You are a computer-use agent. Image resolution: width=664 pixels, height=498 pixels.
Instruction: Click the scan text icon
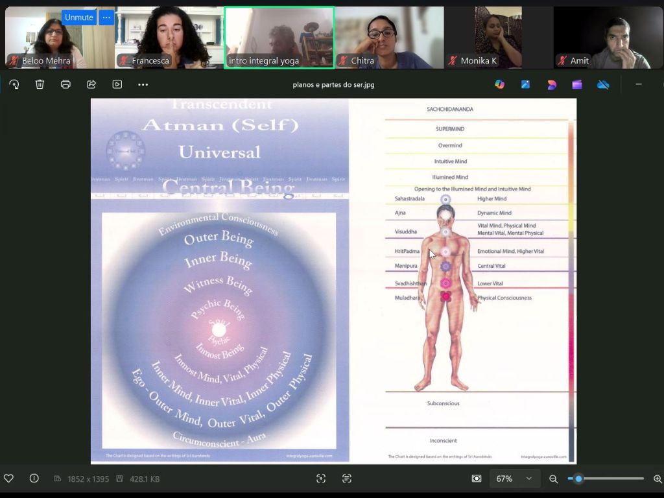pos(347,479)
